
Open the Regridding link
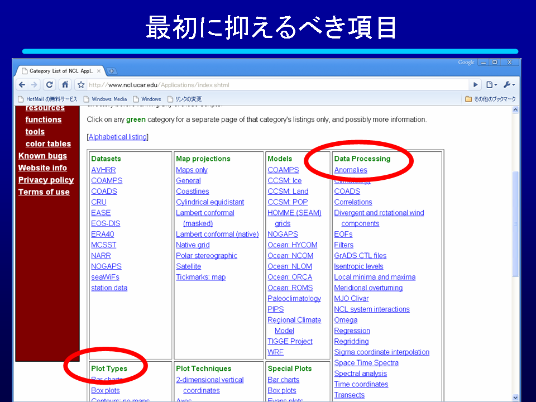coord(351,341)
